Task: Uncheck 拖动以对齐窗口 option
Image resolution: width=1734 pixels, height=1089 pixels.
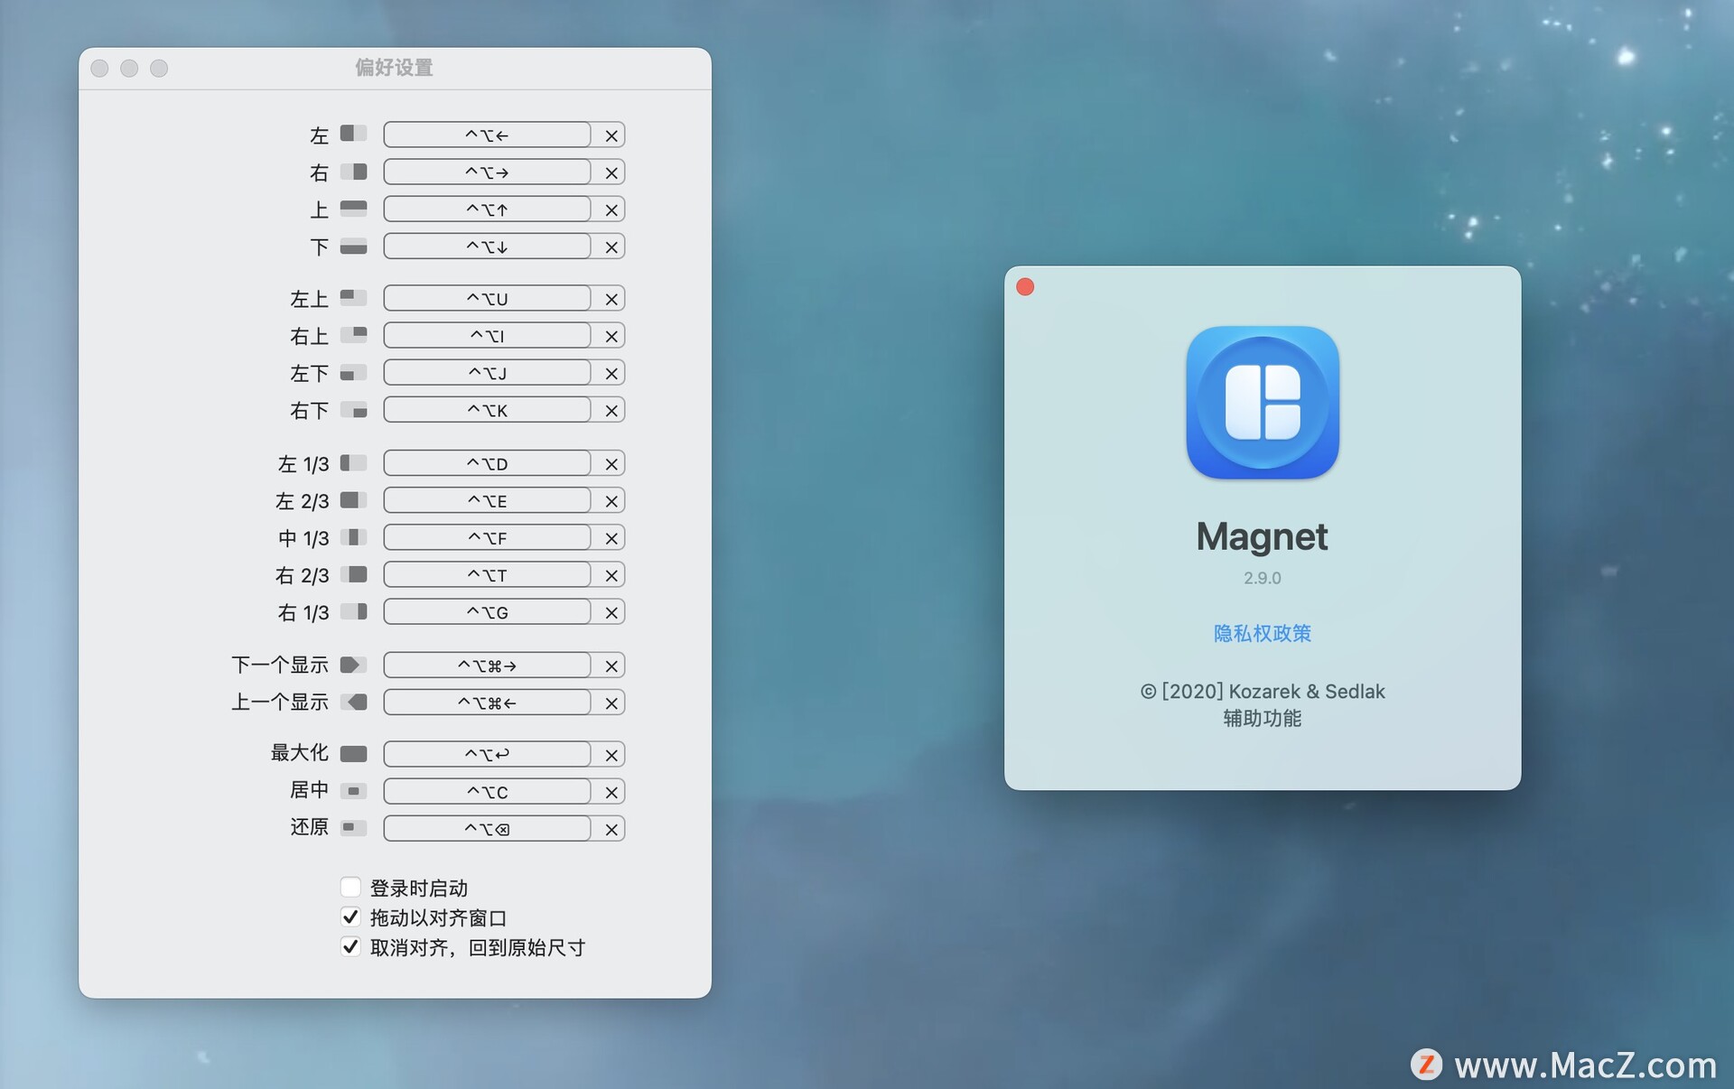Action: [350, 917]
